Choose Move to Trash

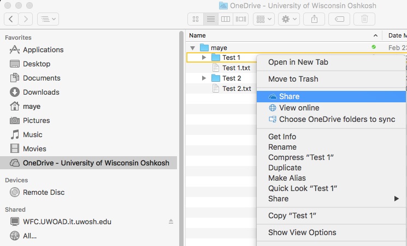click(331, 79)
